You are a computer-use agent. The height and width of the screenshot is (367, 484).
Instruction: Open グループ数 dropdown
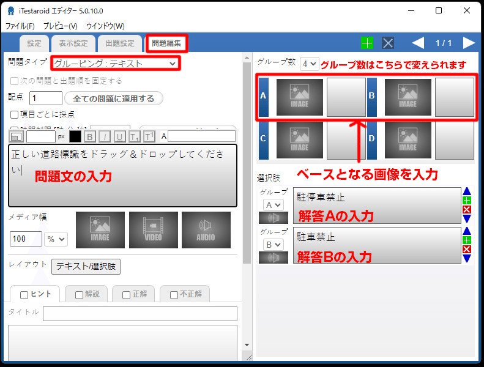[309, 64]
